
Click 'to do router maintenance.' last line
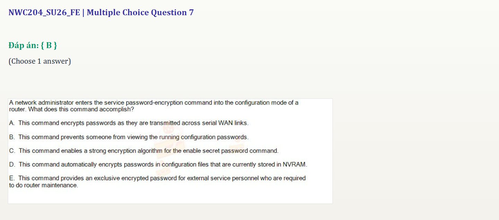(x=44, y=185)
